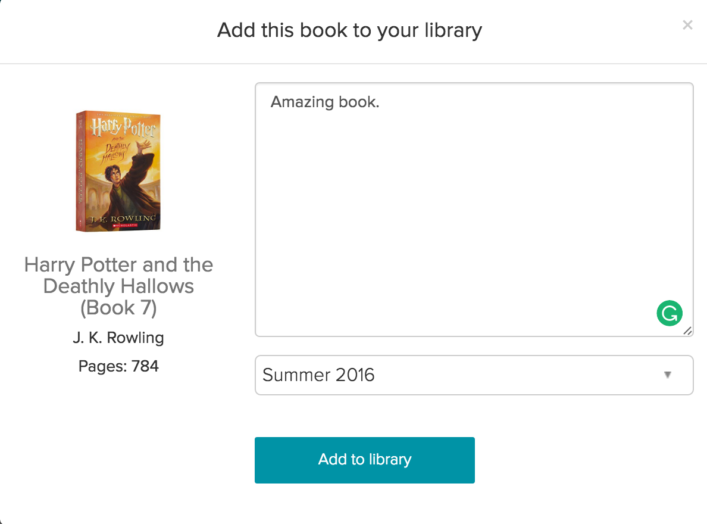Click the author name J. K. Rowling
Screen dimensions: 707x524
(x=118, y=338)
